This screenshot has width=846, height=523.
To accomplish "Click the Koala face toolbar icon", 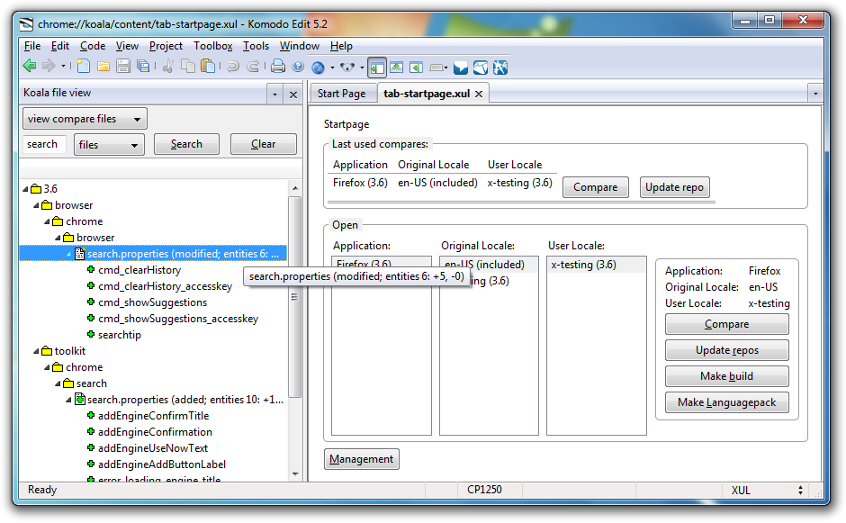I will pyautogui.click(x=347, y=67).
